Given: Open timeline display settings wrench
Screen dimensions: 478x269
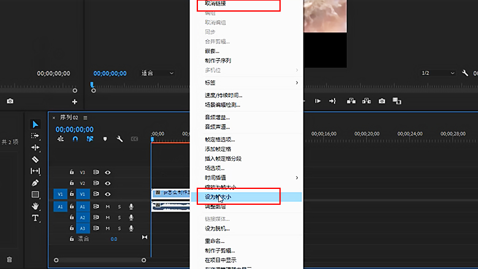Looking at the screenshot, I should 120,139.
